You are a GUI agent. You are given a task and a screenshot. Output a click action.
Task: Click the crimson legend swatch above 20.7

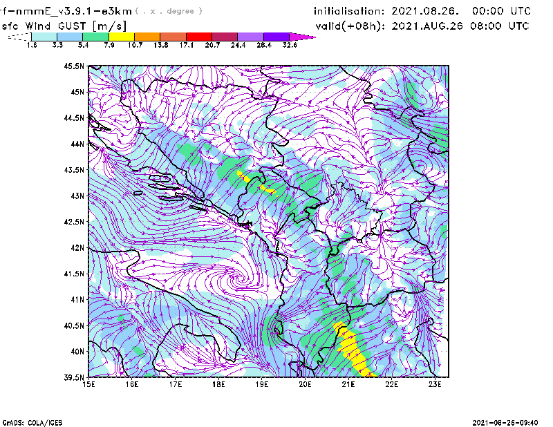[x=225, y=37]
